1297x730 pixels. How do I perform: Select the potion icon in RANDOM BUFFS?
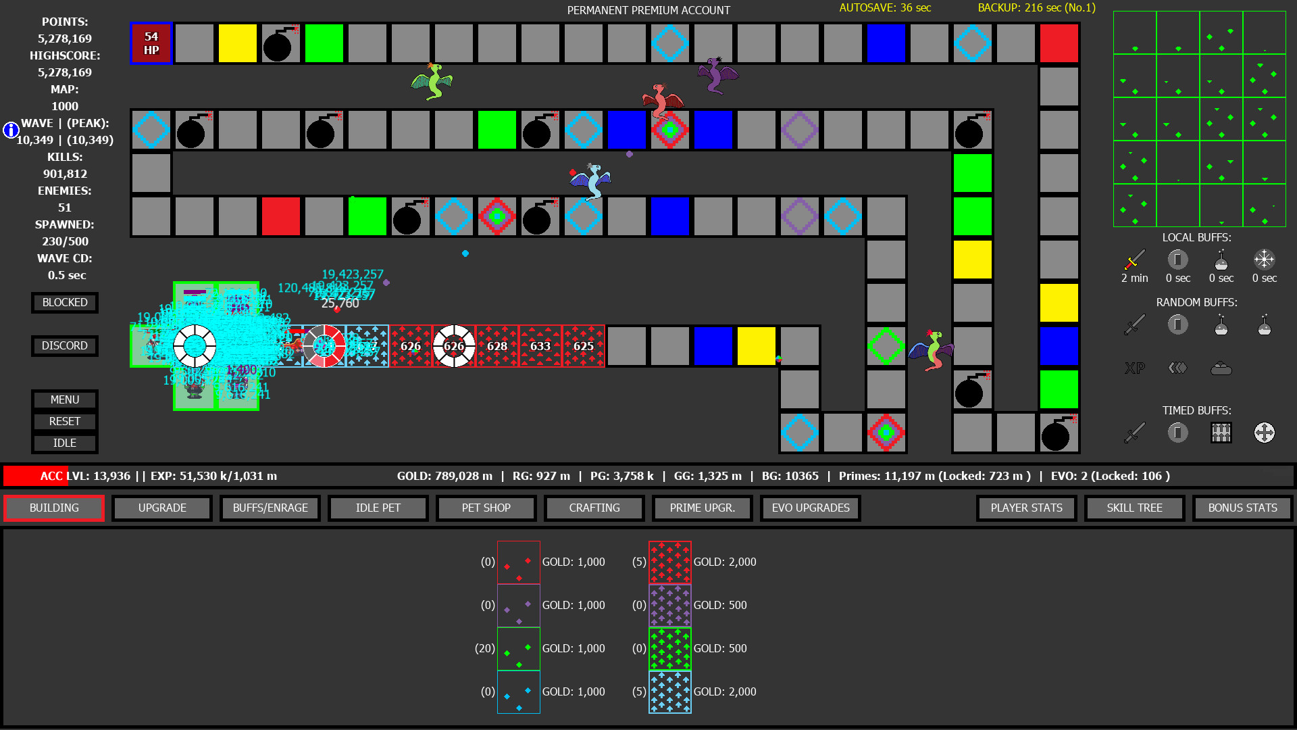point(1219,324)
